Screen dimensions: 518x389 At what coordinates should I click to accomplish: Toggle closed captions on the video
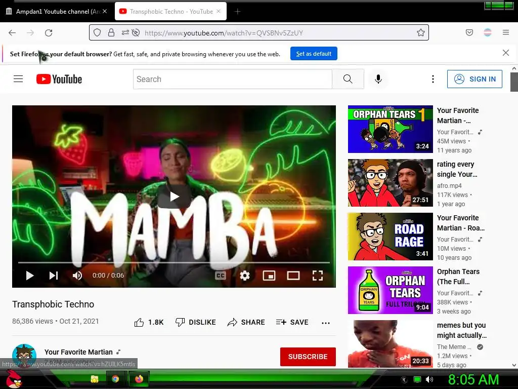(x=221, y=276)
